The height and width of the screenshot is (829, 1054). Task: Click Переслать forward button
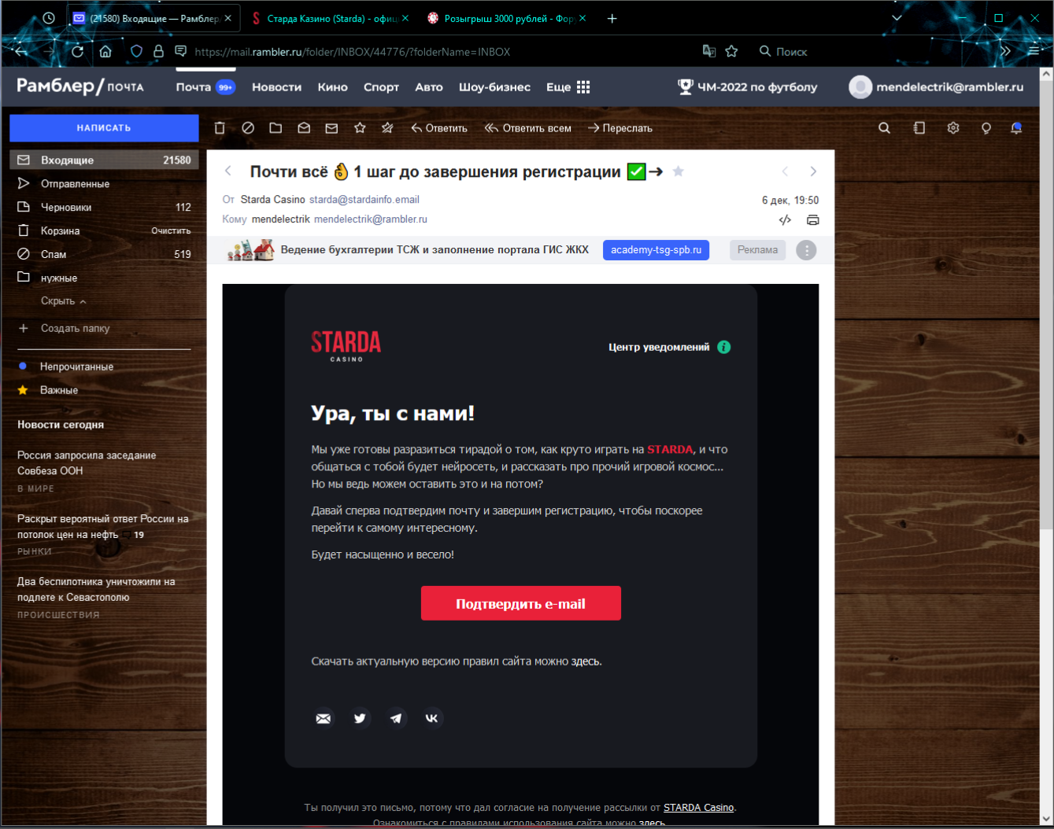coord(620,128)
